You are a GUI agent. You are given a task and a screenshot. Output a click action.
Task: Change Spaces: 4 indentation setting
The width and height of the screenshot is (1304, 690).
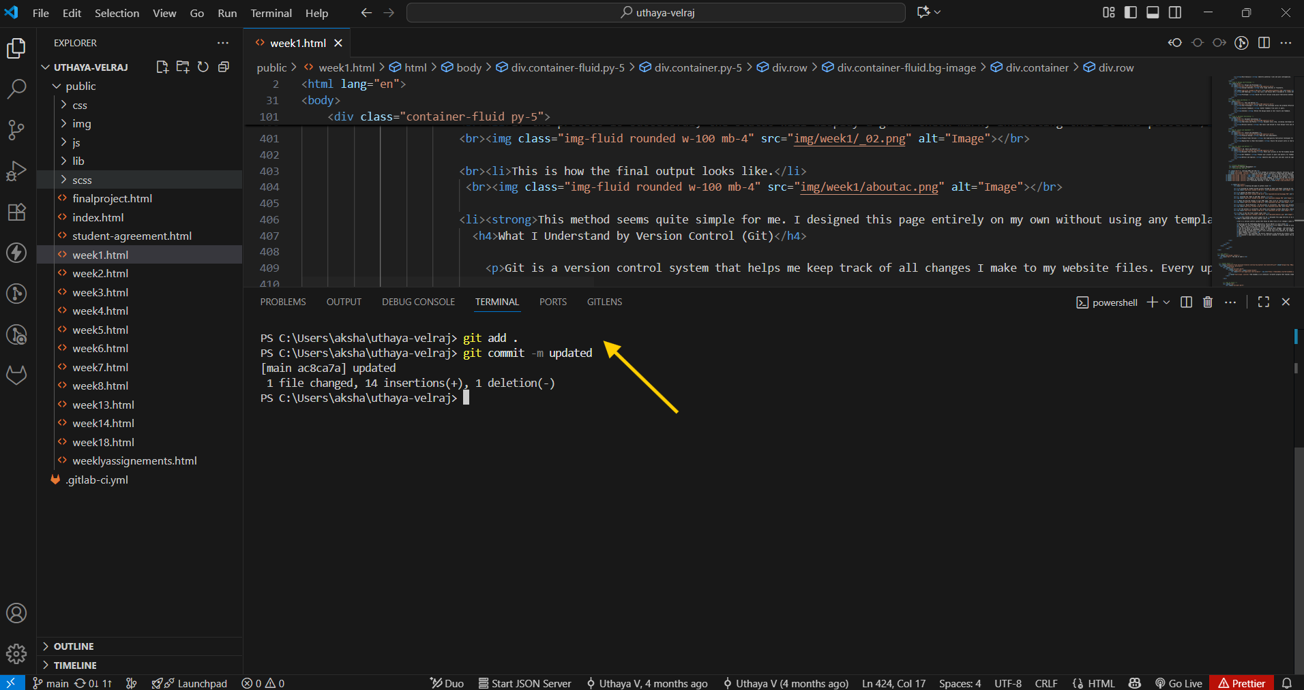tap(960, 683)
